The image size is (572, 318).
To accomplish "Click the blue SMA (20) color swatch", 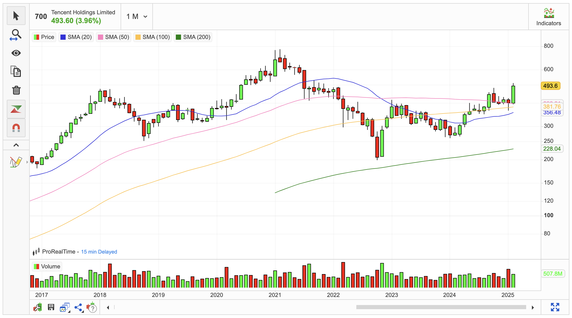I will [x=63, y=37].
